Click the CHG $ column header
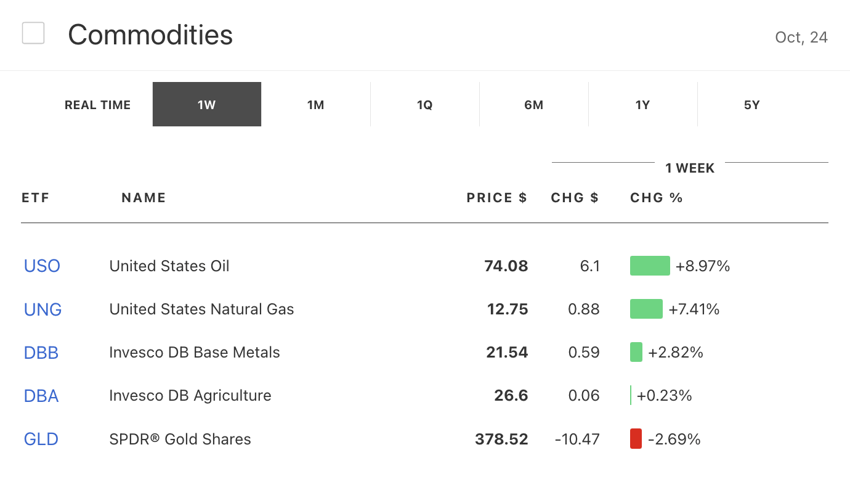This screenshot has height=487, width=850. [x=575, y=198]
